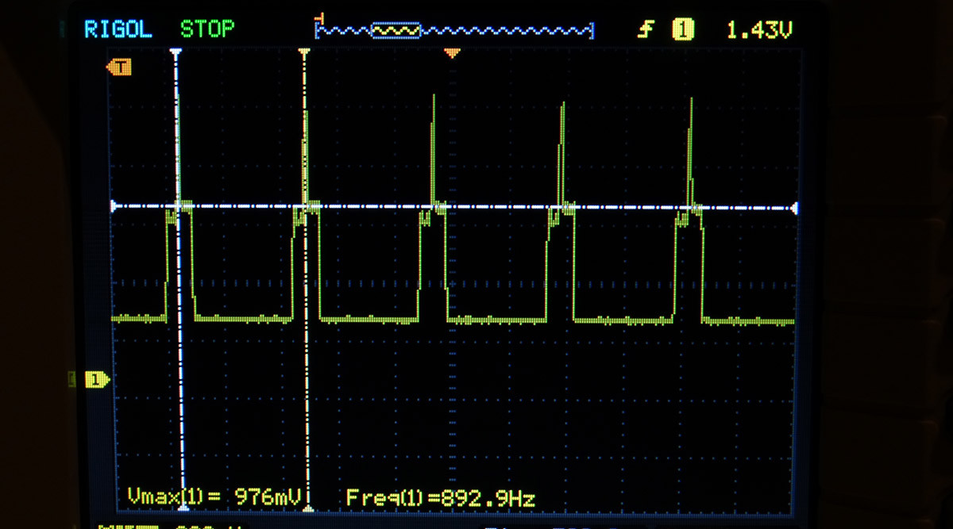Click bottom handle of the second vertical cursor
Viewport: 953px width, 529px height.
click(309, 509)
